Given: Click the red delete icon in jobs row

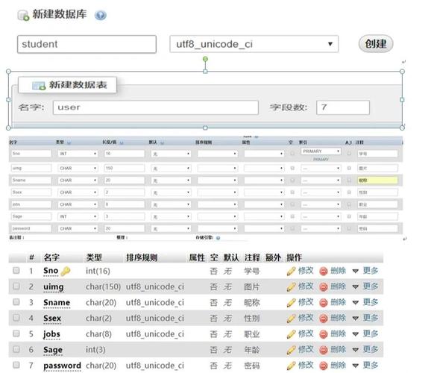Looking at the screenshot, I should pyautogui.click(x=324, y=334).
